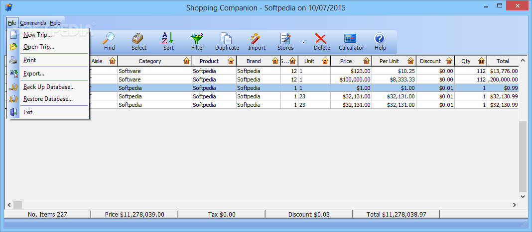
Task: Click the Exit door icon
Action: [13, 112]
